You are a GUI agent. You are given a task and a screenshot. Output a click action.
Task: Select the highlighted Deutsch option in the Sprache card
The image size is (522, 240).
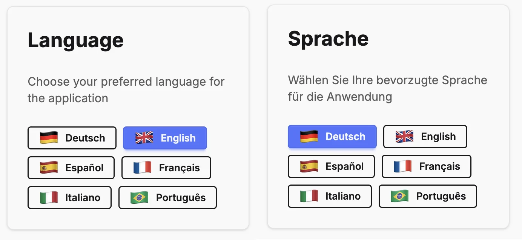[x=332, y=136]
